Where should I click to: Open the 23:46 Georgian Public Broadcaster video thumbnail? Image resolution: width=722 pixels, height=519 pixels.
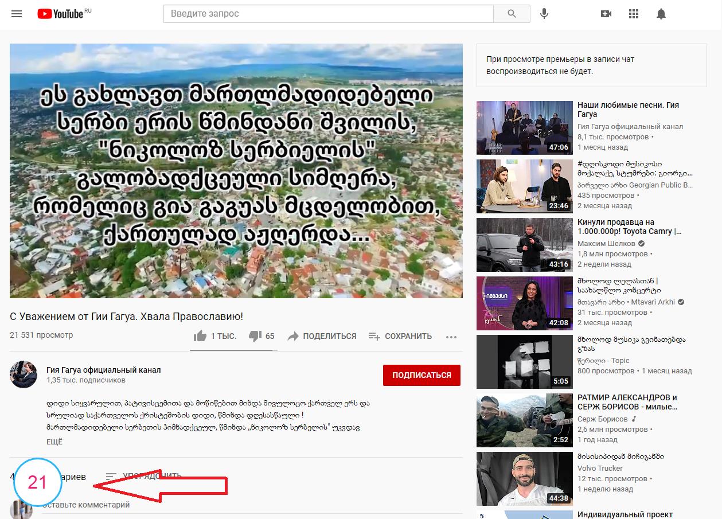[x=525, y=186]
